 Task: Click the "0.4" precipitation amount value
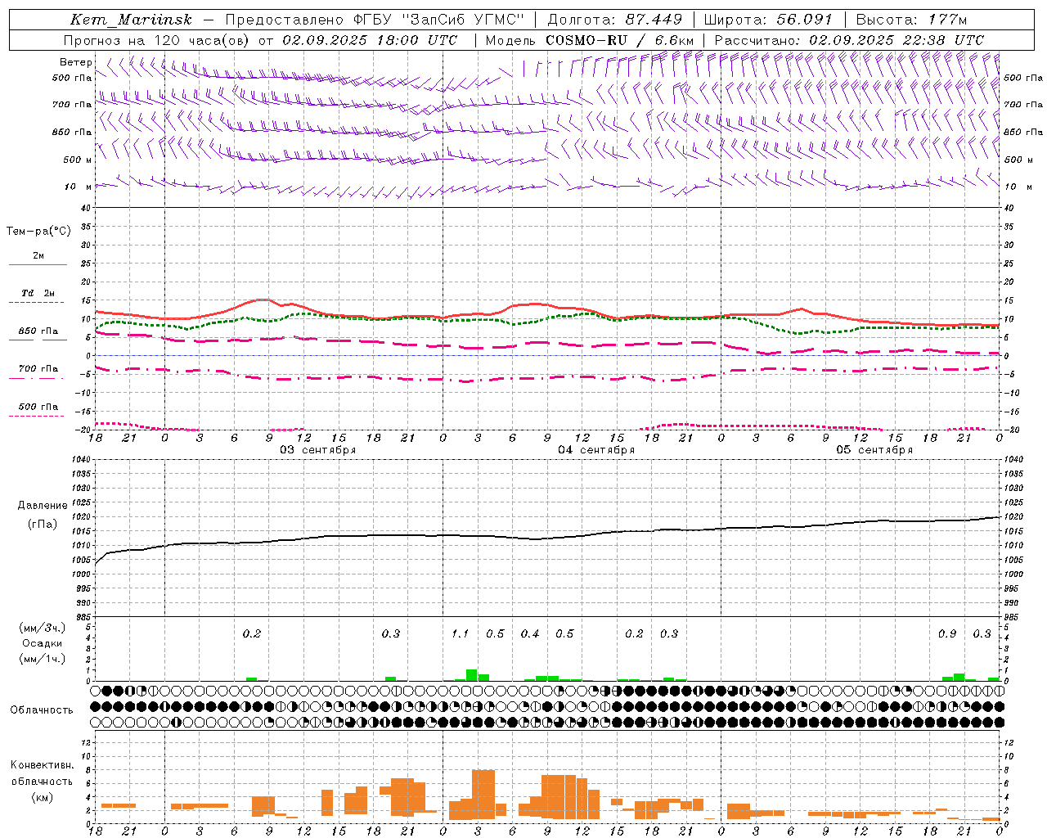click(x=530, y=634)
